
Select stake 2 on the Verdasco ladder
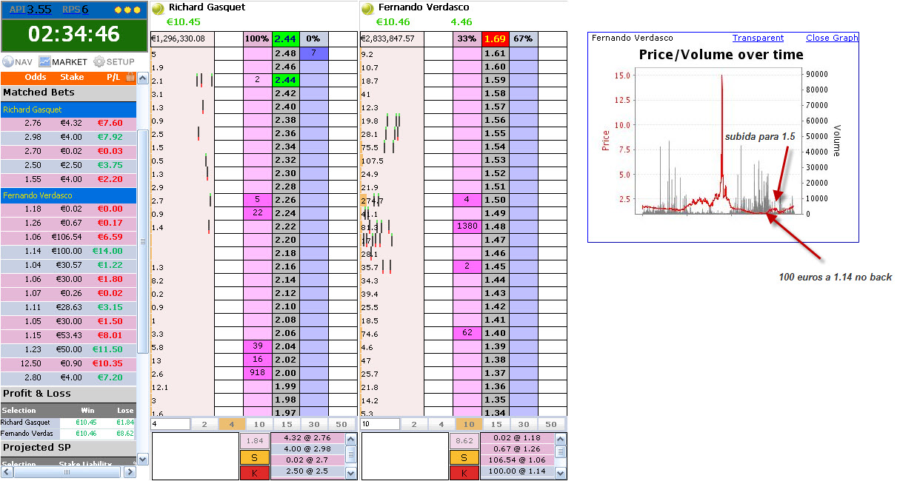click(x=413, y=424)
